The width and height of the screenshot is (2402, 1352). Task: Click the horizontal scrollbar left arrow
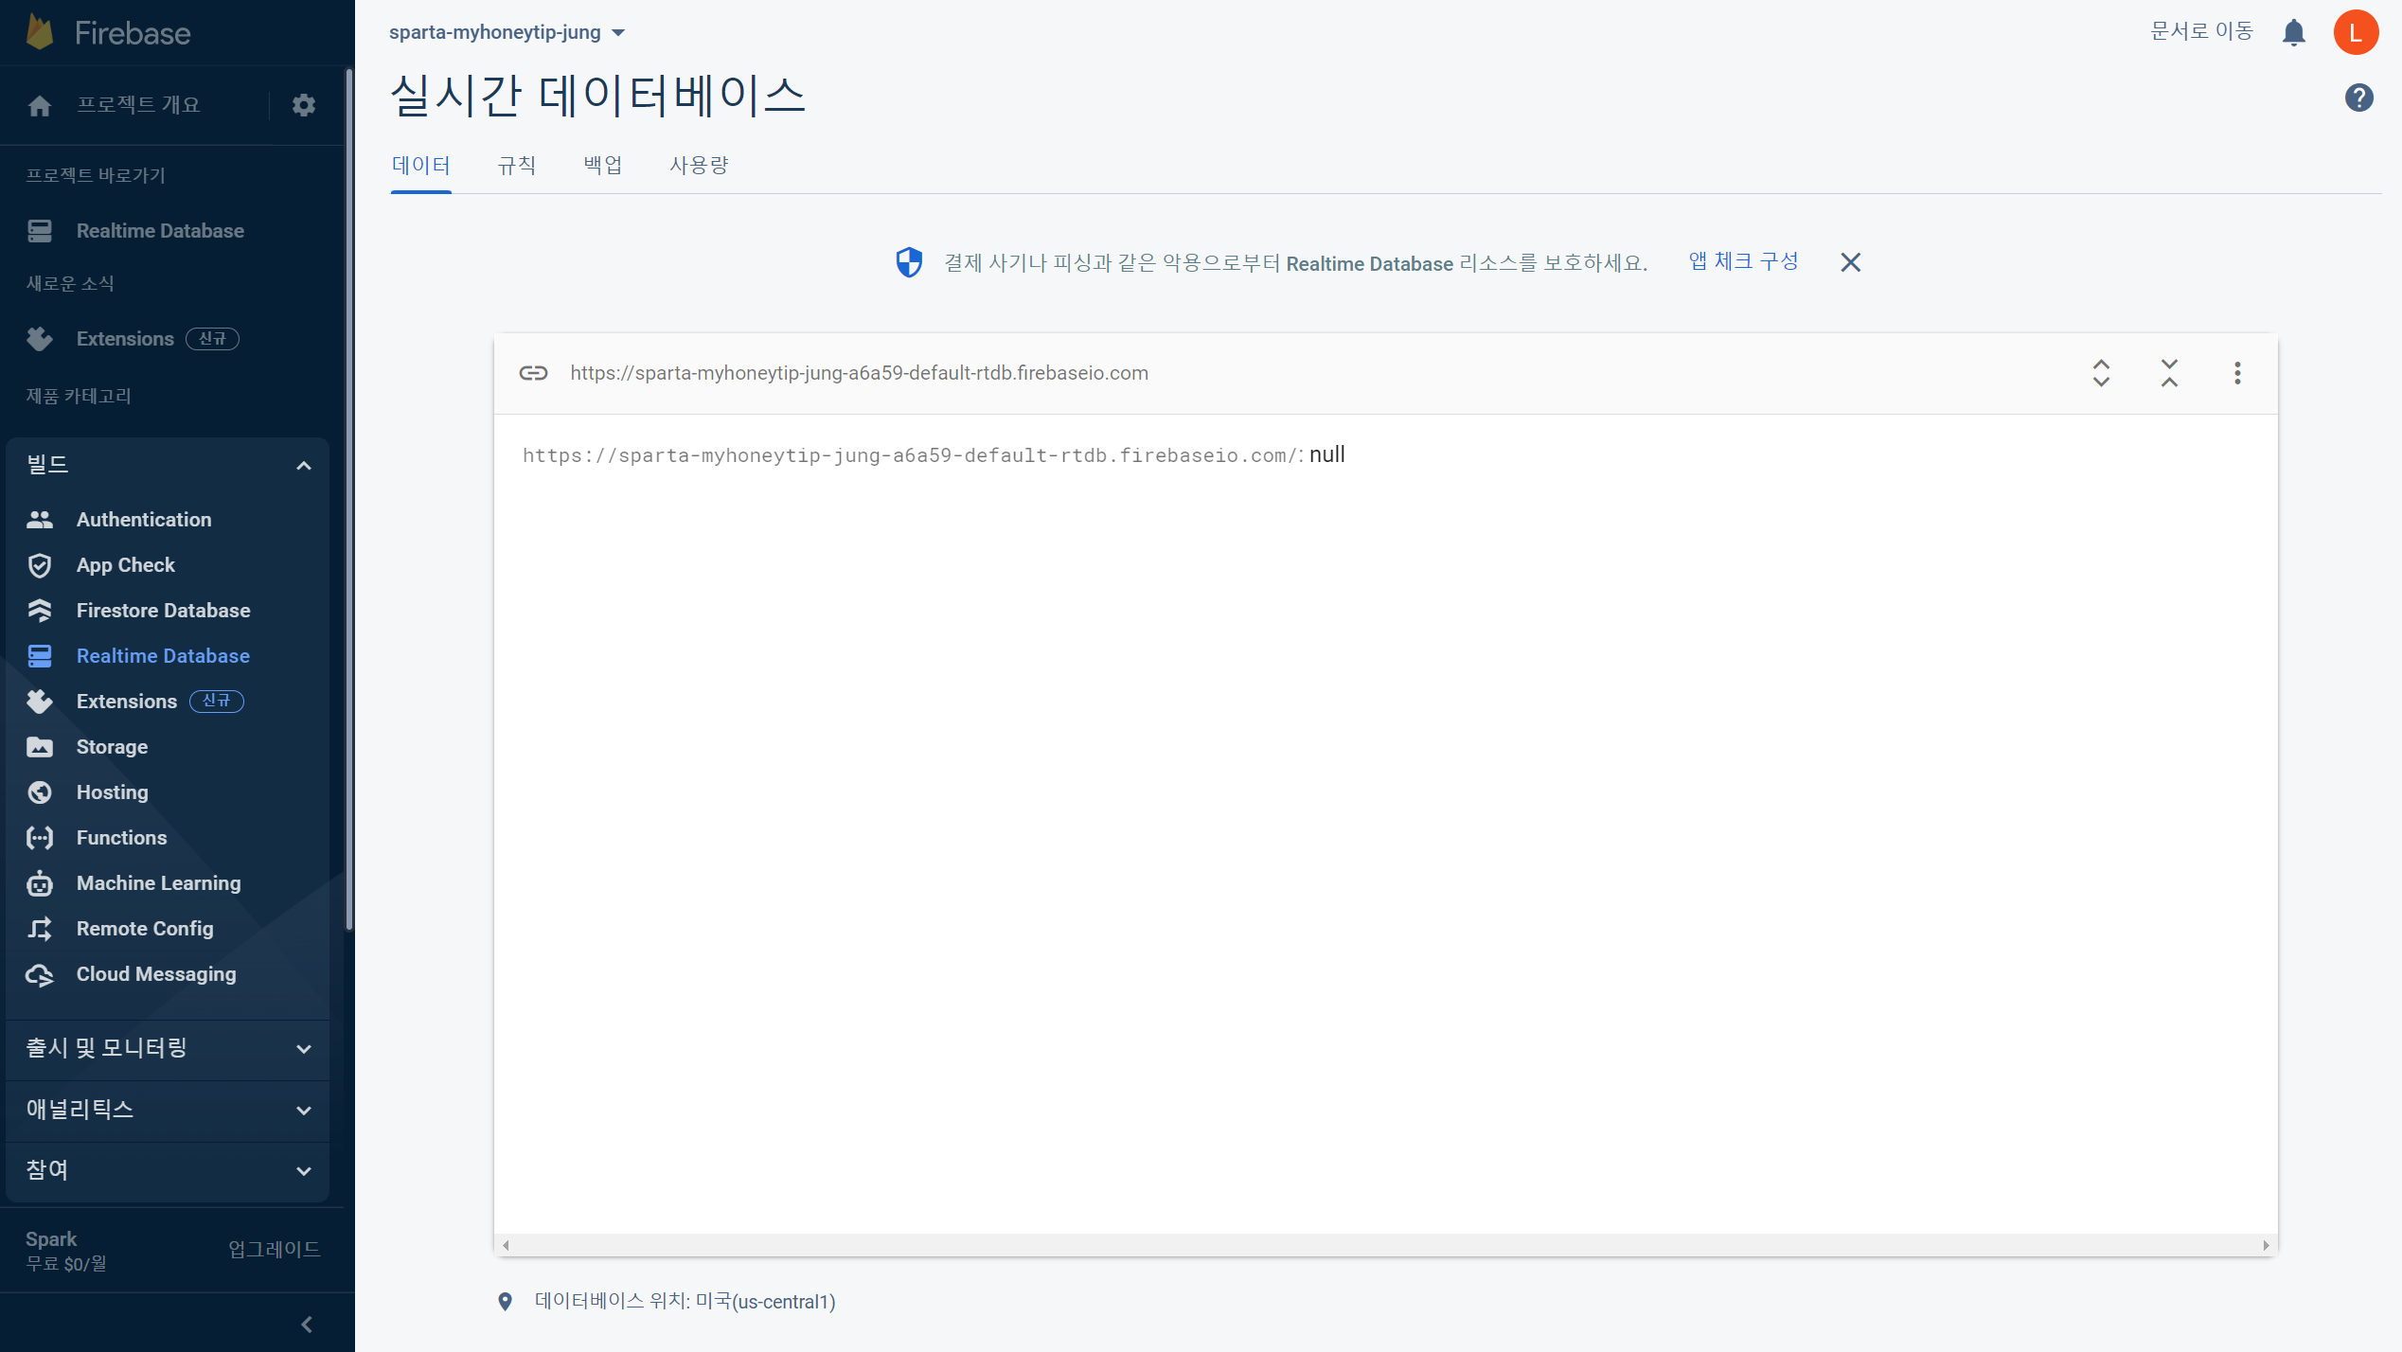pos(507,1245)
